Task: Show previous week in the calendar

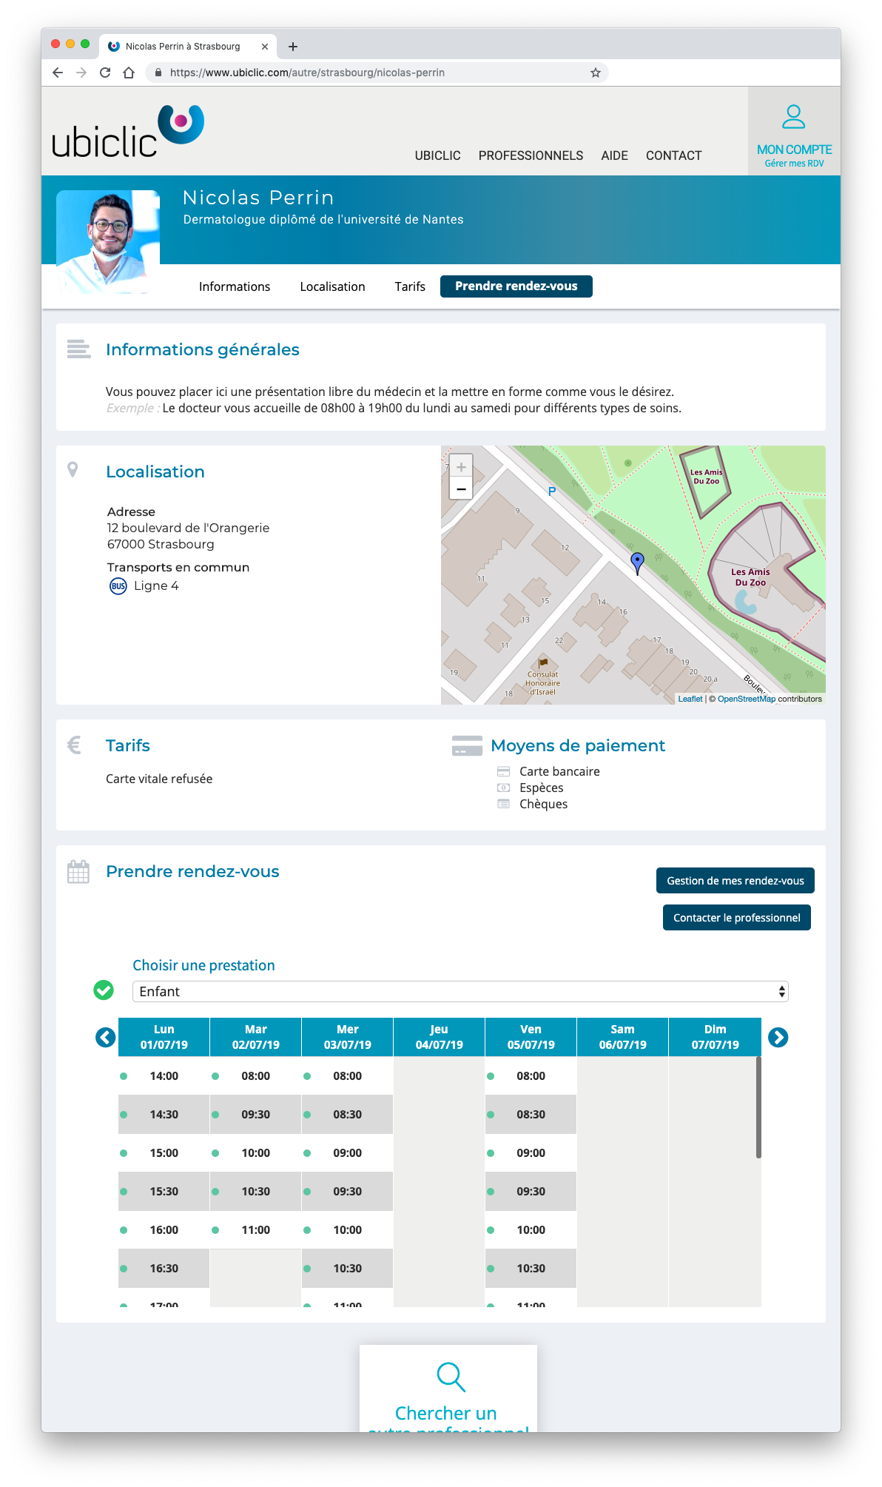Action: [x=106, y=1038]
